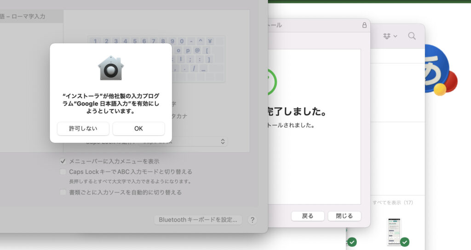The width and height of the screenshot is (471, 250).
Task: Enable Caps Lock キーで ABC 入力モード checkbox
Action: [x=63, y=172]
